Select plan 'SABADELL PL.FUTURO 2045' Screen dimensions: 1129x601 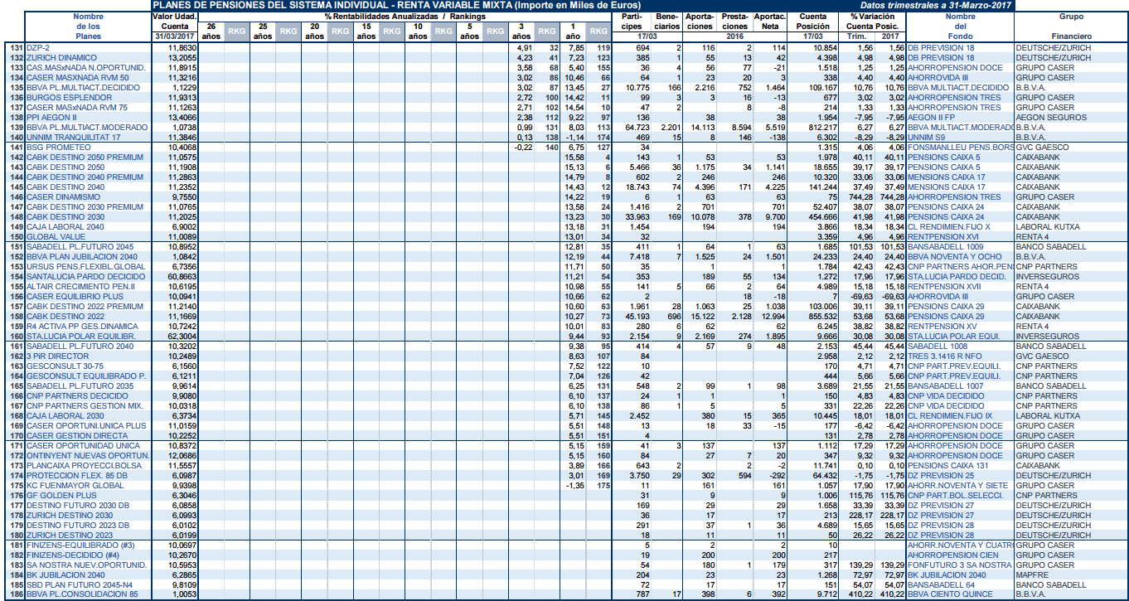click(80, 247)
